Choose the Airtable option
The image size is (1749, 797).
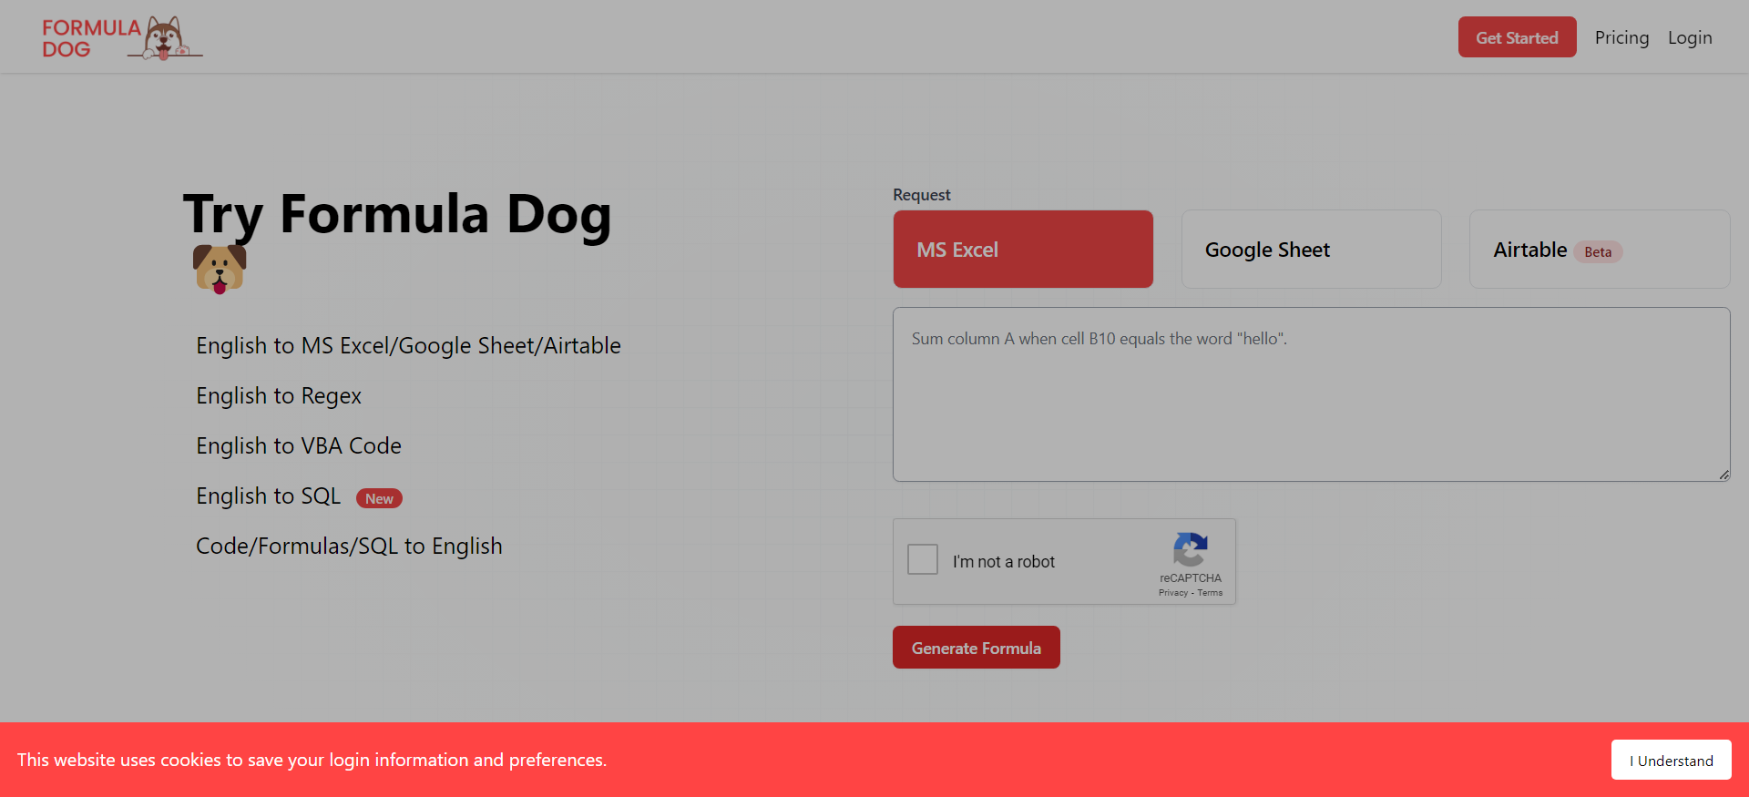pyautogui.click(x=1599, y=250)
